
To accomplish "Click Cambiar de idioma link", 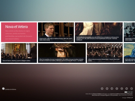I will pyautogui.click(x=10, y=90).
